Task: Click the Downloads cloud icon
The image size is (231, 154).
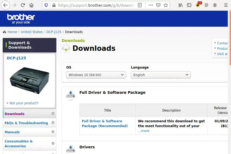Action: 66,48
